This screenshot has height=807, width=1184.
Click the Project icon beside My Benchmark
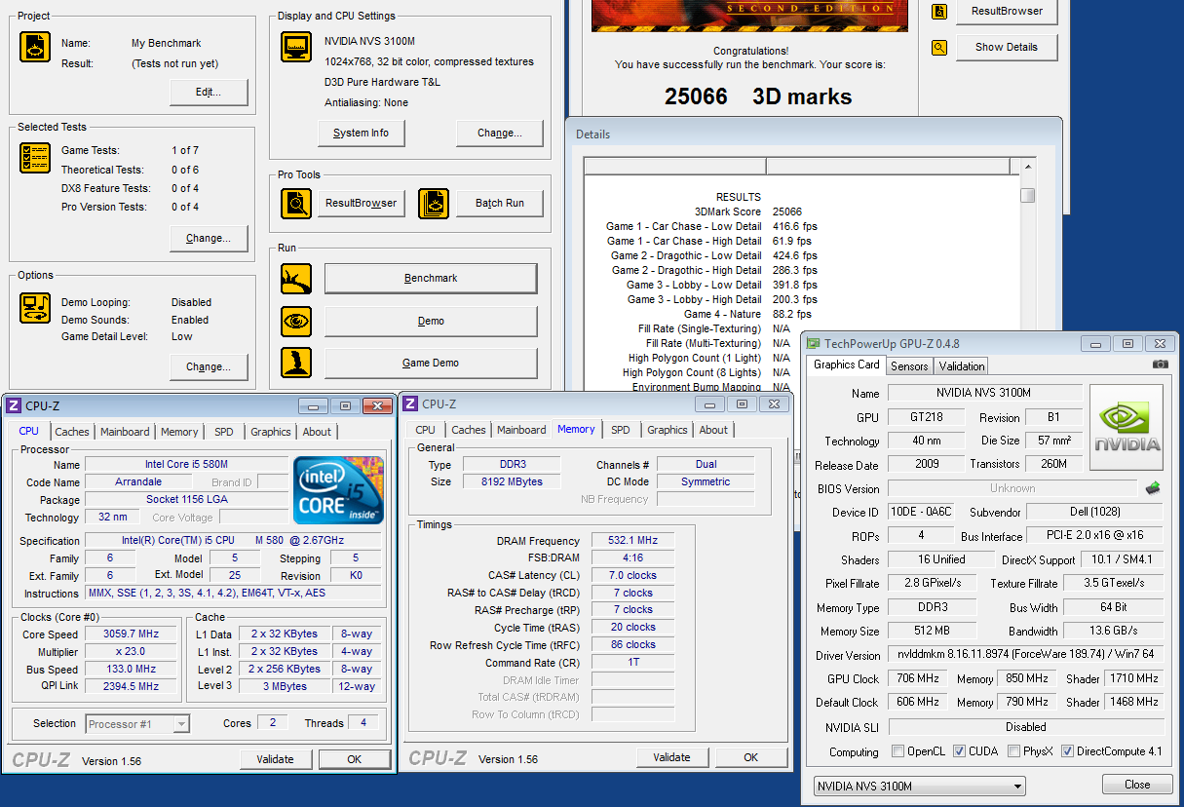coord(35,47)
